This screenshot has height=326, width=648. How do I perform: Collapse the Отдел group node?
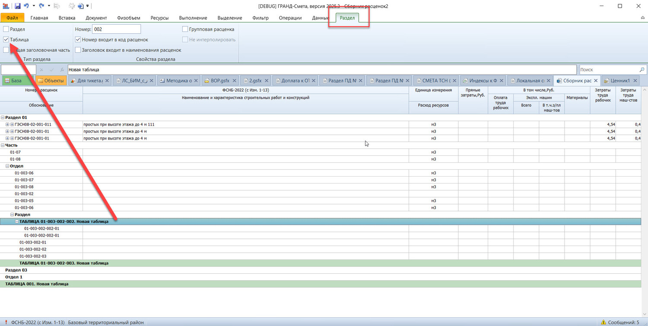click(x=7, y=166)
